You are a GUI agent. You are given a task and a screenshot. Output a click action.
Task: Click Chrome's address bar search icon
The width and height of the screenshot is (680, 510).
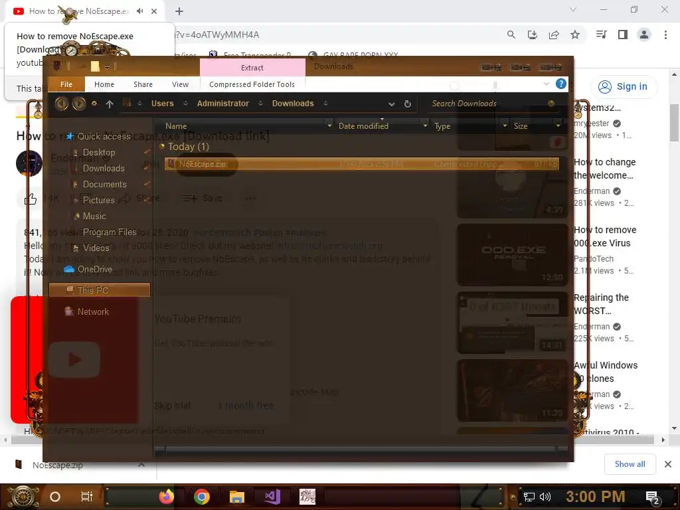511,35
